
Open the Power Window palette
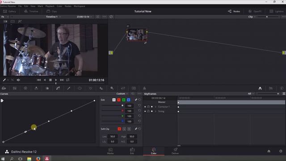pos(80,88)
